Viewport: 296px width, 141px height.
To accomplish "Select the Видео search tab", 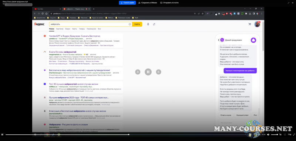I will click(68, 29).
